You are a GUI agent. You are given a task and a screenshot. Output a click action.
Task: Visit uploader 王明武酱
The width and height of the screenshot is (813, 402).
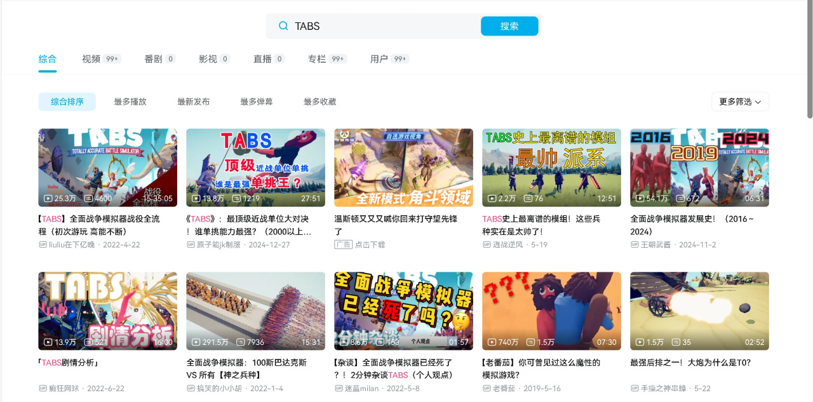(x=655, y=245)
